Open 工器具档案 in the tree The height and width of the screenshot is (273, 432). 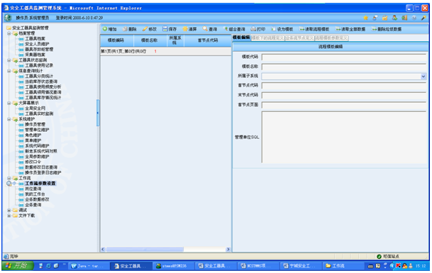pyautogui.click(x=35, y=38)
